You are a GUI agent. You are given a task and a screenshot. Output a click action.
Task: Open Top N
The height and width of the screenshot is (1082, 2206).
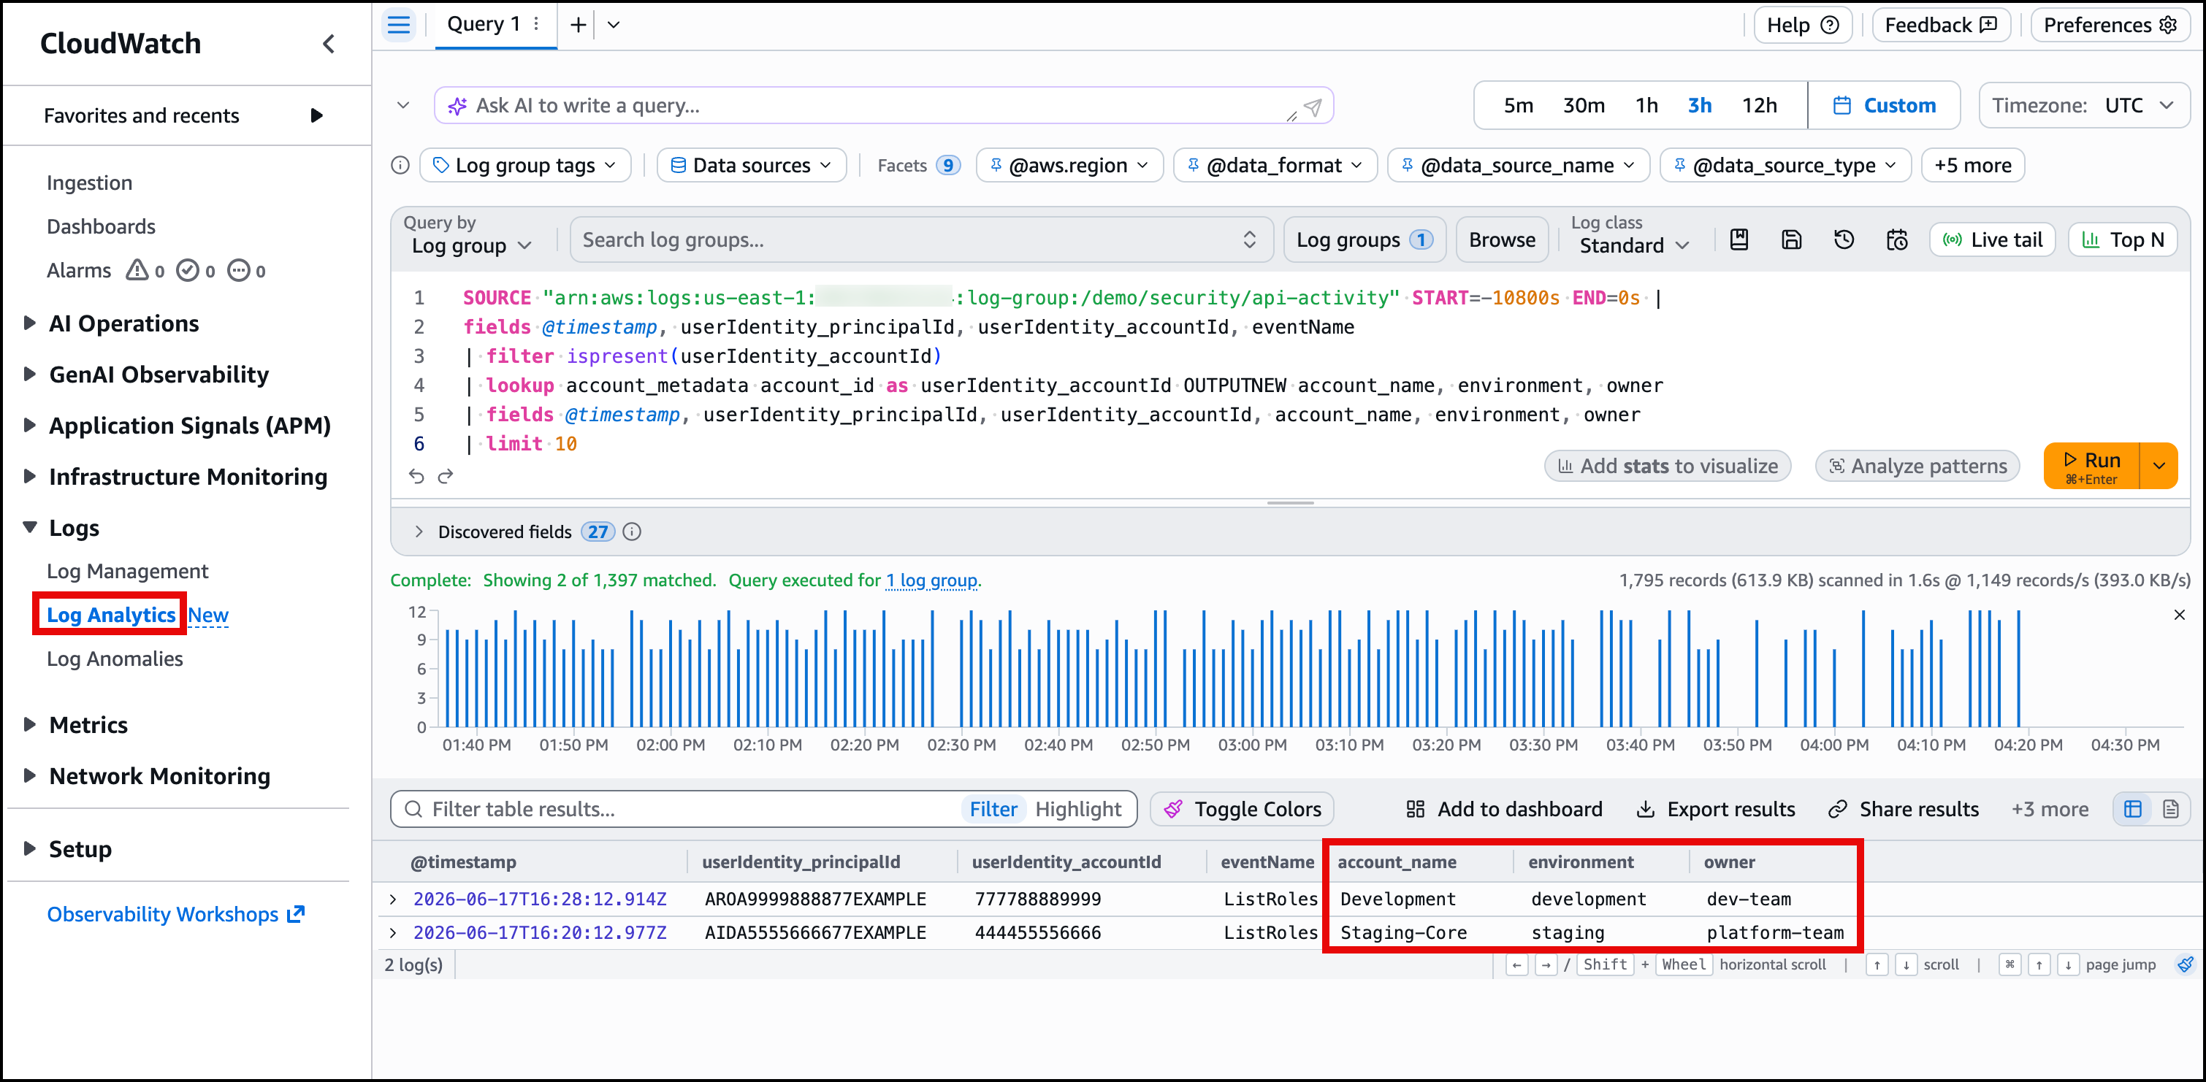point(2123,239)
